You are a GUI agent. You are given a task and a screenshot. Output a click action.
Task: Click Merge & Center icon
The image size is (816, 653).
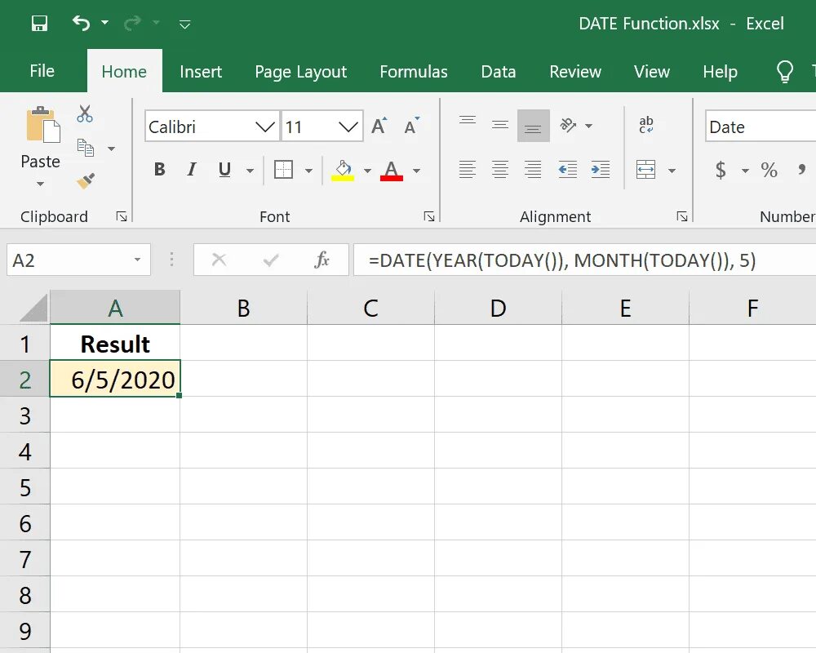click(x=645, y=170)
